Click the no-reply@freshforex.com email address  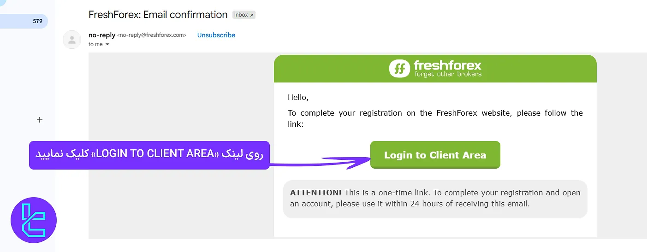tap(152, 35)
